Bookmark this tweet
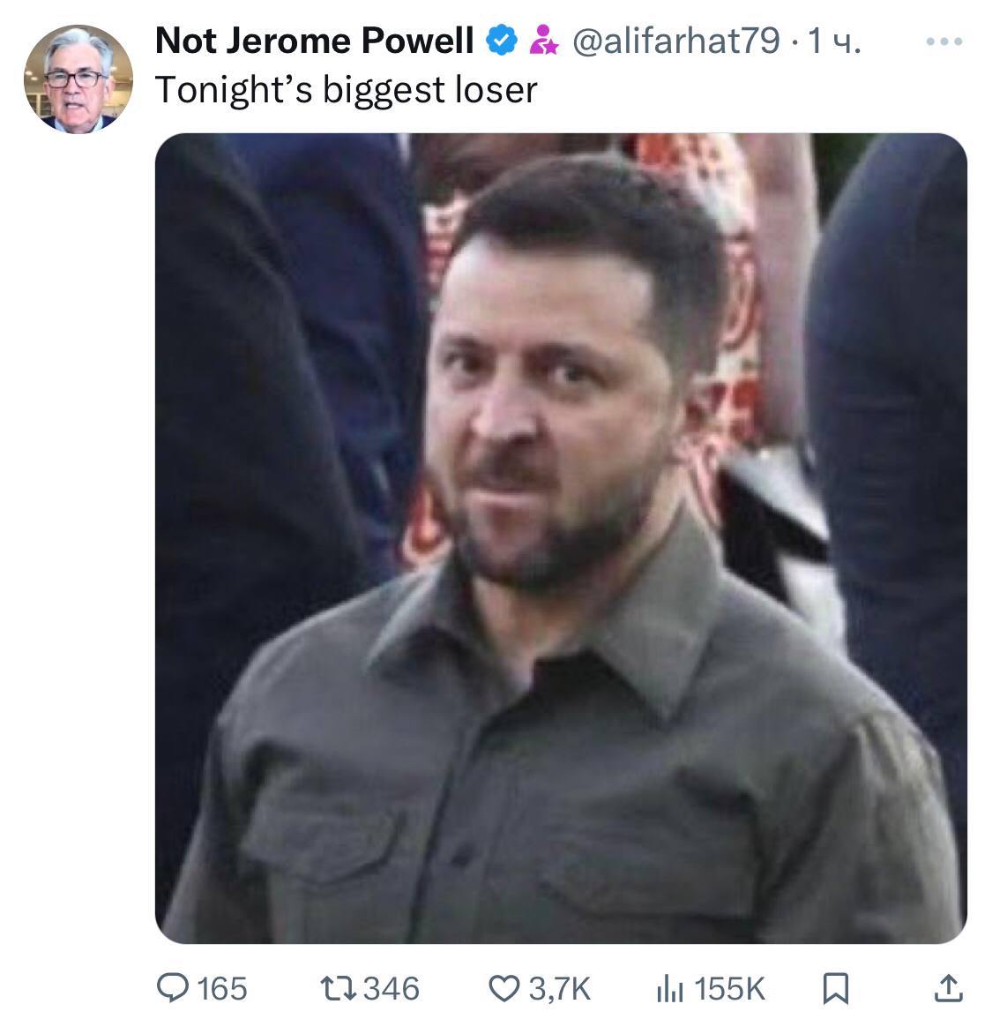 [x=834, y=989]
